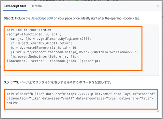Click the js.src connect.facebook.net line
Screen dimensions: 163x119
point(74,52)
